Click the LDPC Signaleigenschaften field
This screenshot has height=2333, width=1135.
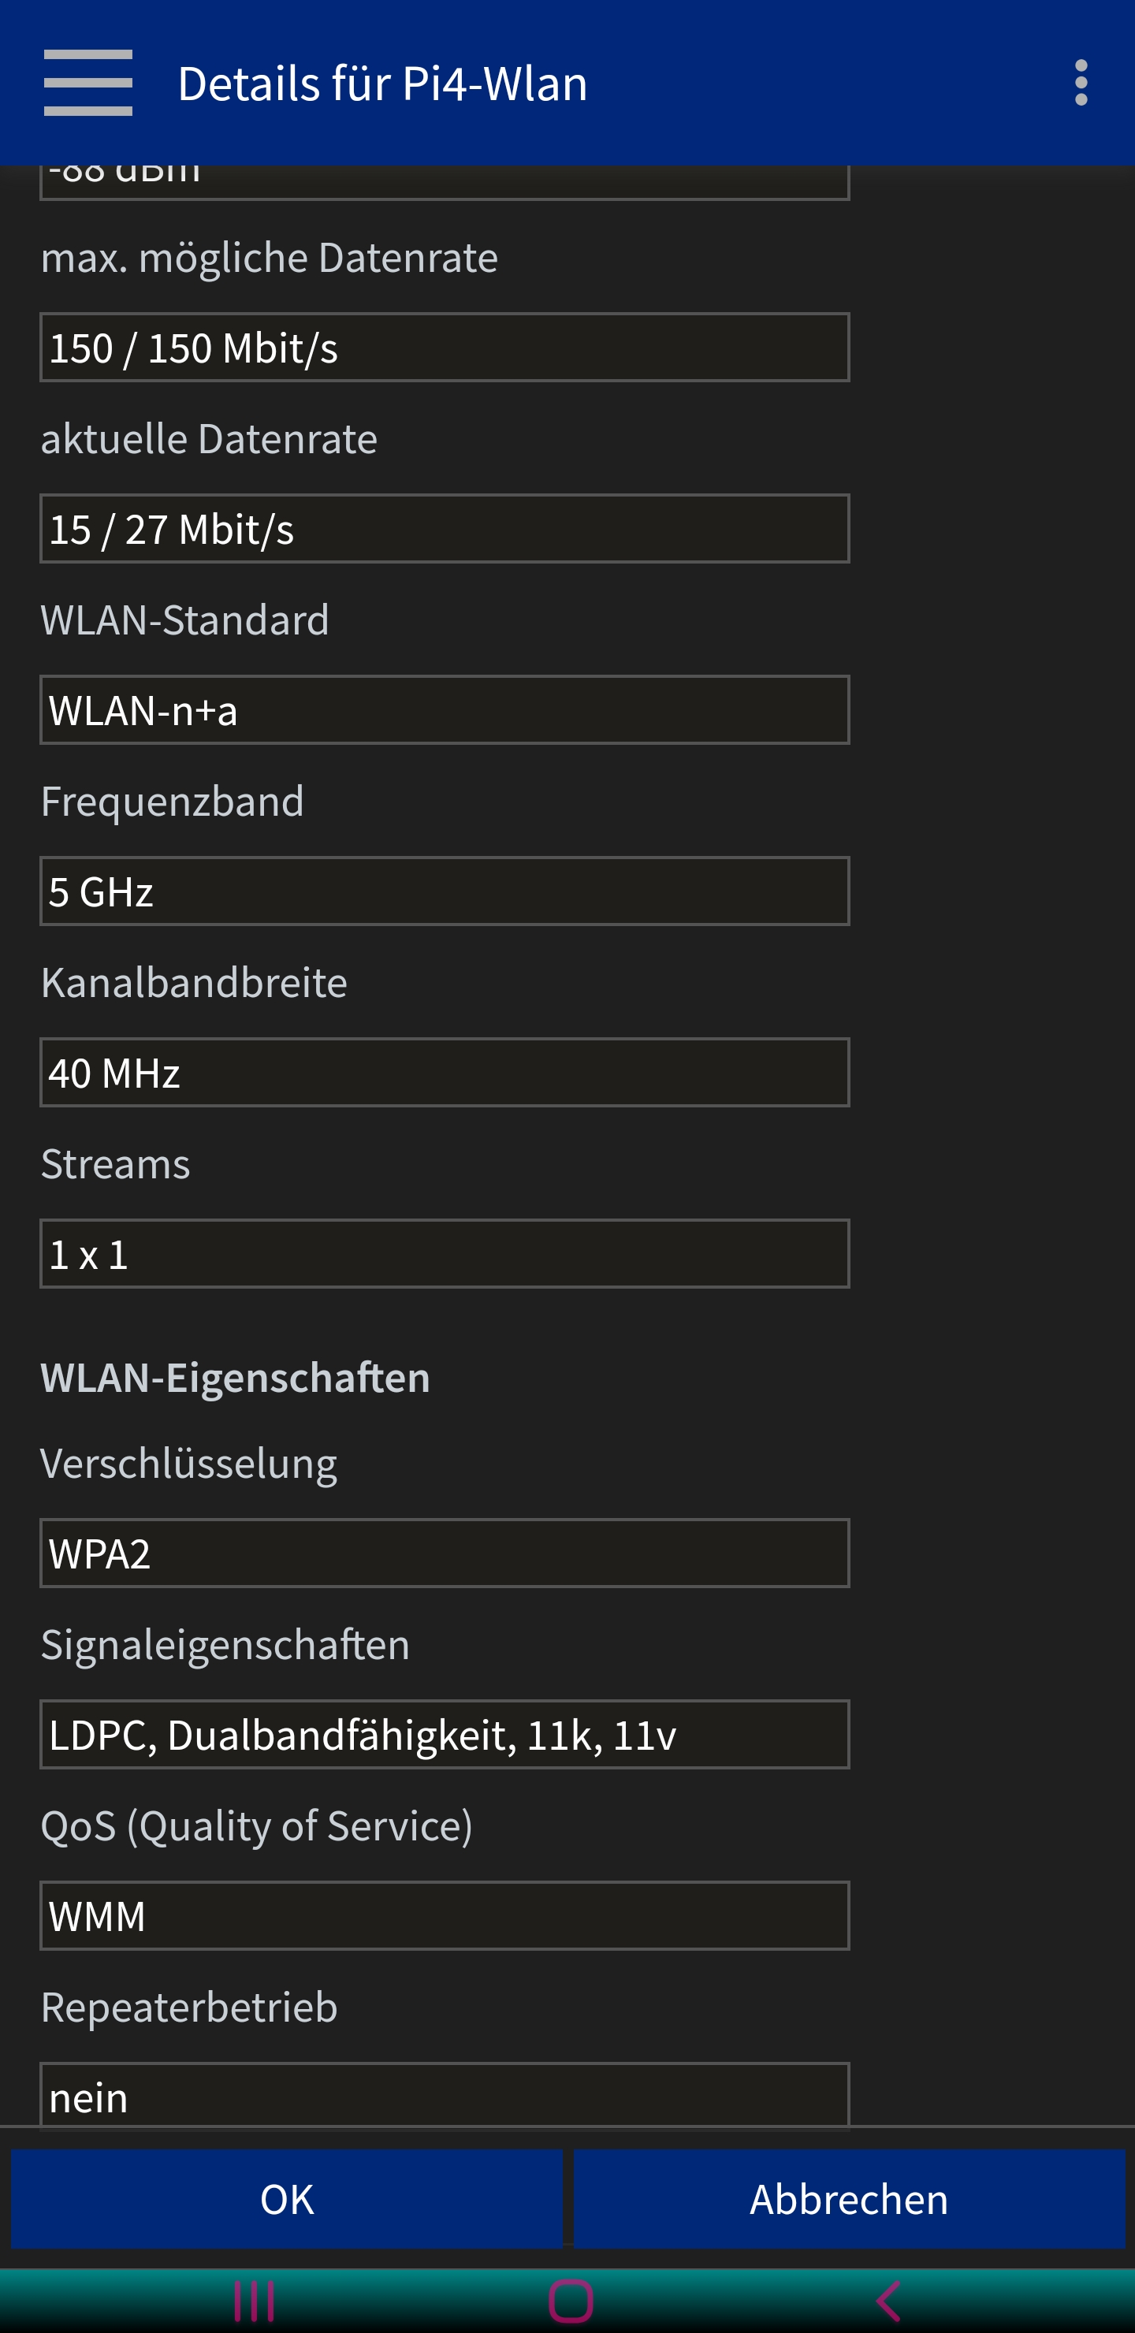pos(445,1734)
